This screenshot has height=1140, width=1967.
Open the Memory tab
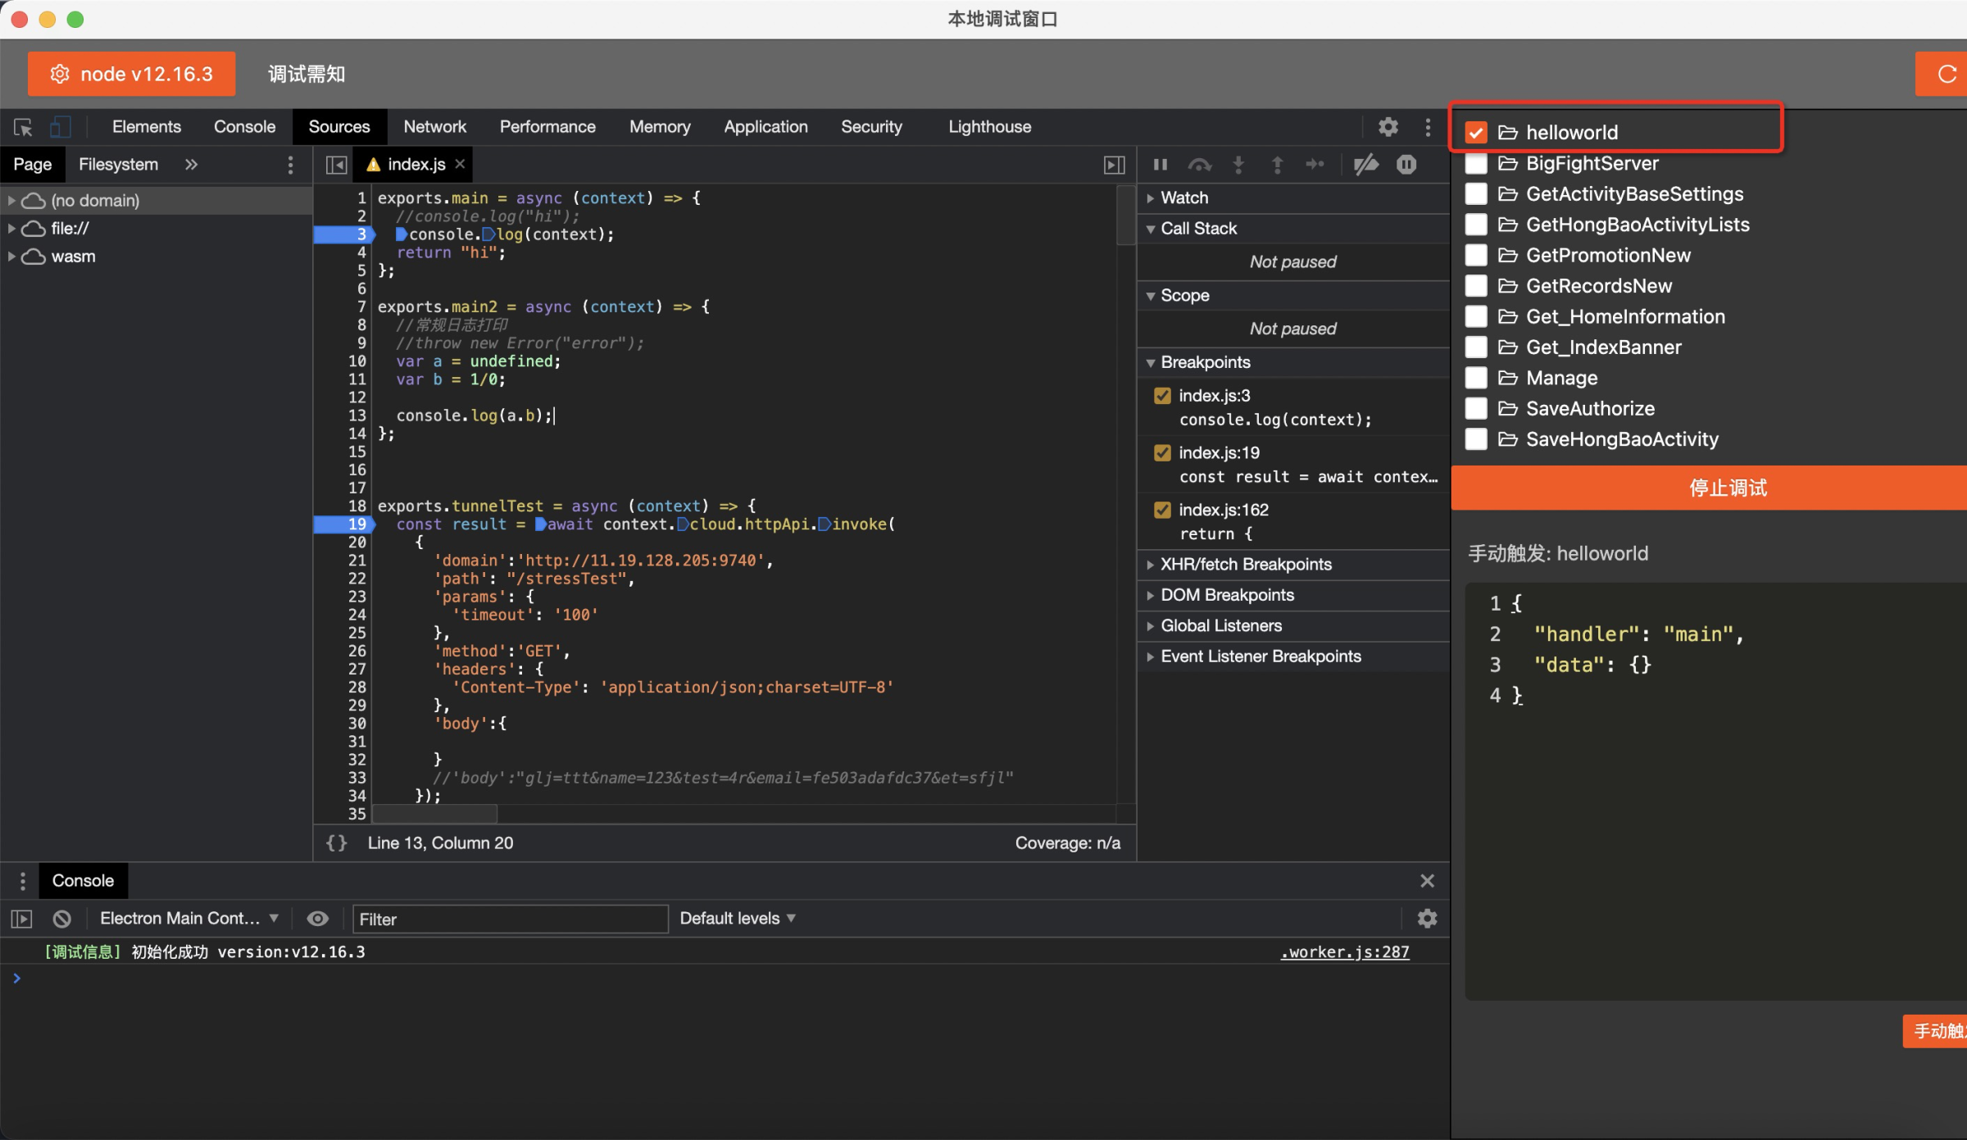click(660, 127)
